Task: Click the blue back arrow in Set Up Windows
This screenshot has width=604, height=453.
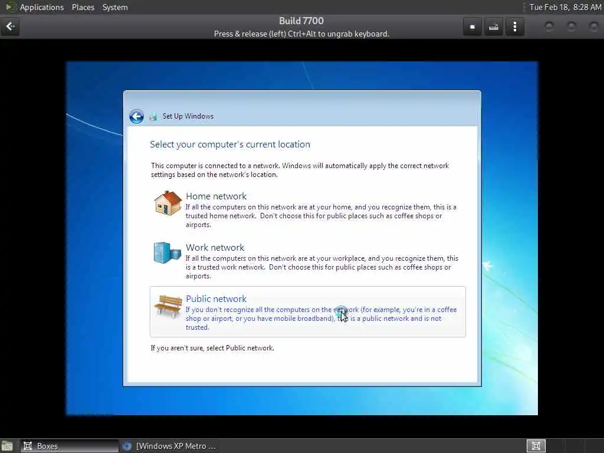Action: [136, 116]
